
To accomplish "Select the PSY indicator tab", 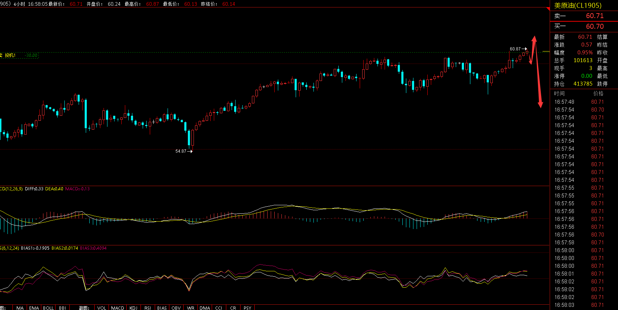I will pyautogui.click(x=247, y=308).
